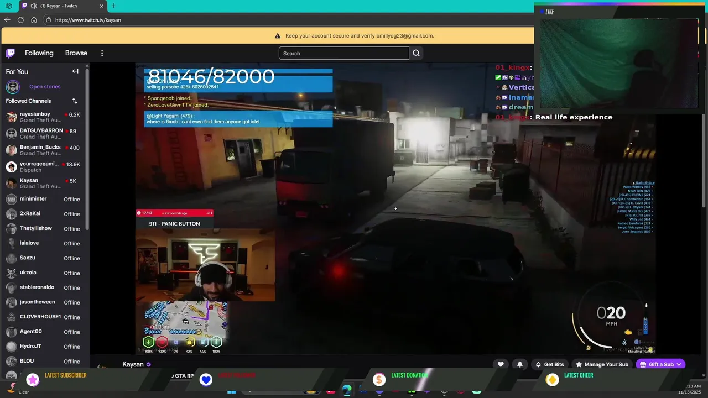Screen dimensions: 708x398
Task: Click the streamer facecam in video
Action: pos(205,265)
